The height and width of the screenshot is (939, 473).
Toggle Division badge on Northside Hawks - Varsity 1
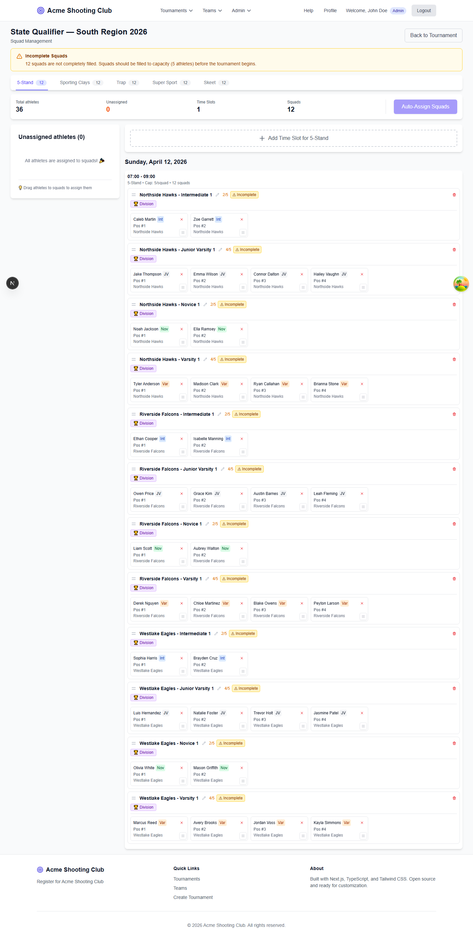(x=143, y=369)
